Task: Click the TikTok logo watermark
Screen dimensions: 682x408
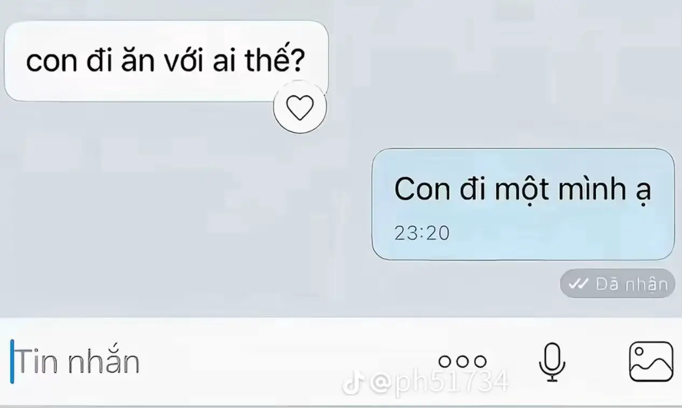Action: coord(352,383)
